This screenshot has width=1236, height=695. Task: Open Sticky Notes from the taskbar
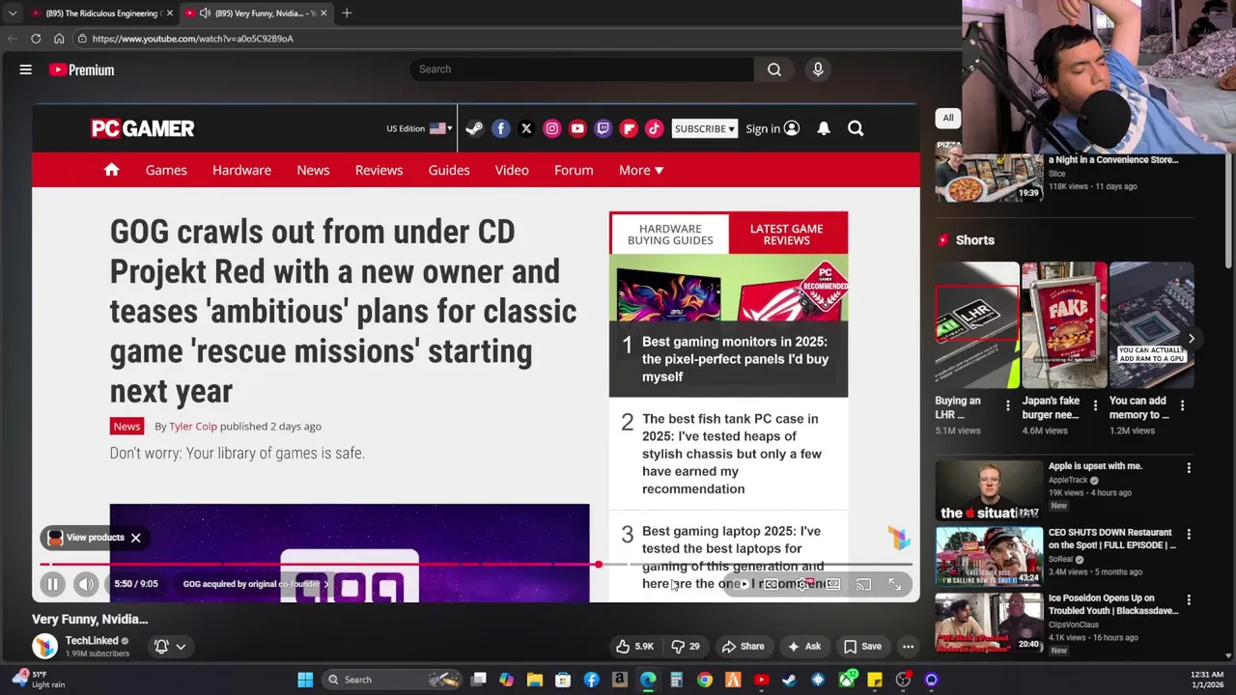pos(874,680)
